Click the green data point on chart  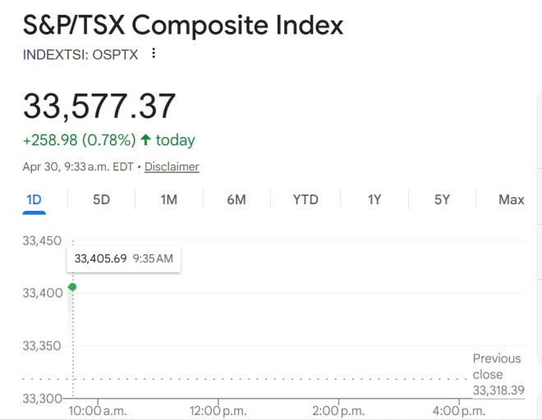coord(72,286)
